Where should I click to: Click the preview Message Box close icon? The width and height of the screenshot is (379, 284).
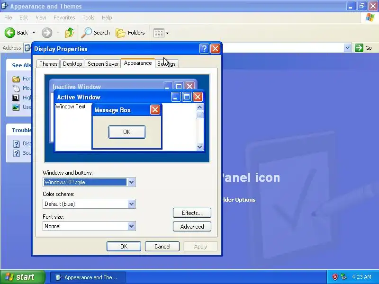coord(155,110)
